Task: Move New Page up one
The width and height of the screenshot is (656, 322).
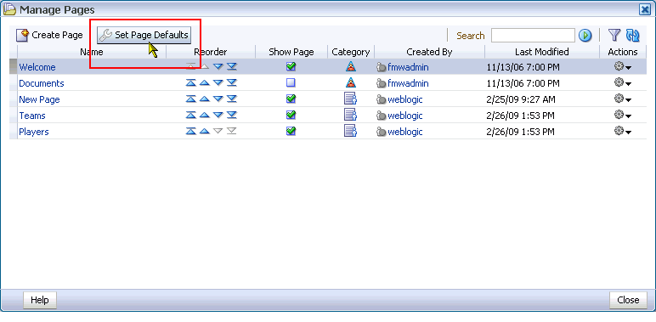Action: click(x=204, y=99)
